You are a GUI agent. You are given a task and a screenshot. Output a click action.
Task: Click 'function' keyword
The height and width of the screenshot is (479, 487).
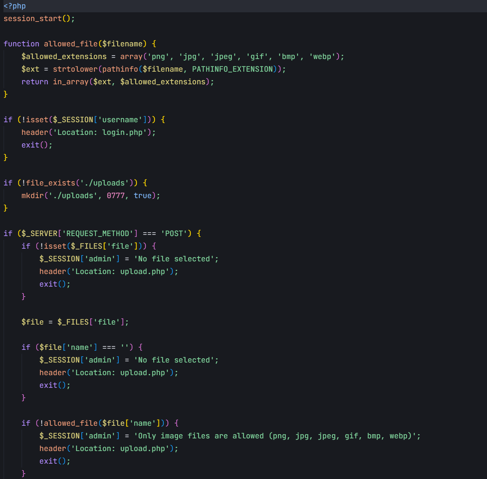coord(21,44)
